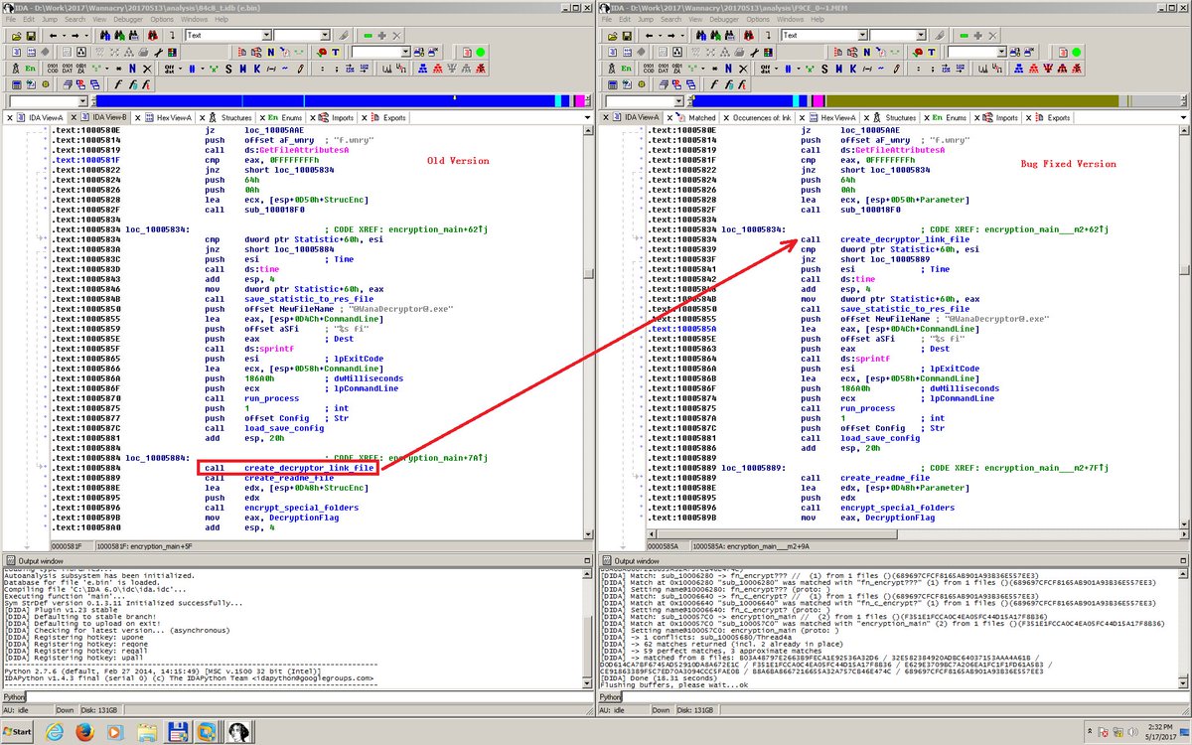1192x745 pixels.
Task: Click the S string icon in left IDA toolbar
Action: [228, 69]
